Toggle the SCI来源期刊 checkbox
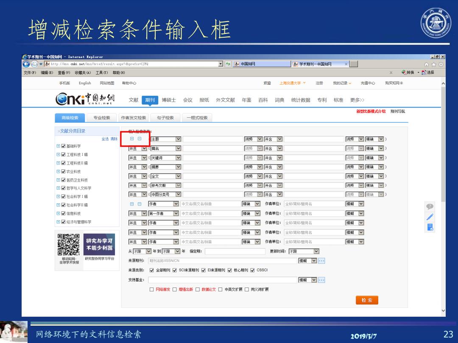 [174, 270]
